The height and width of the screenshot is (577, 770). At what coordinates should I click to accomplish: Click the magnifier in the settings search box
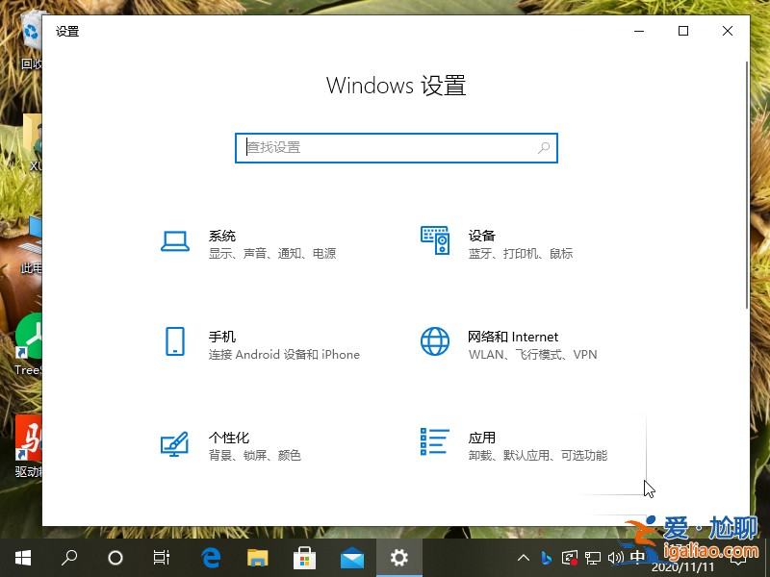pos(544,147)
